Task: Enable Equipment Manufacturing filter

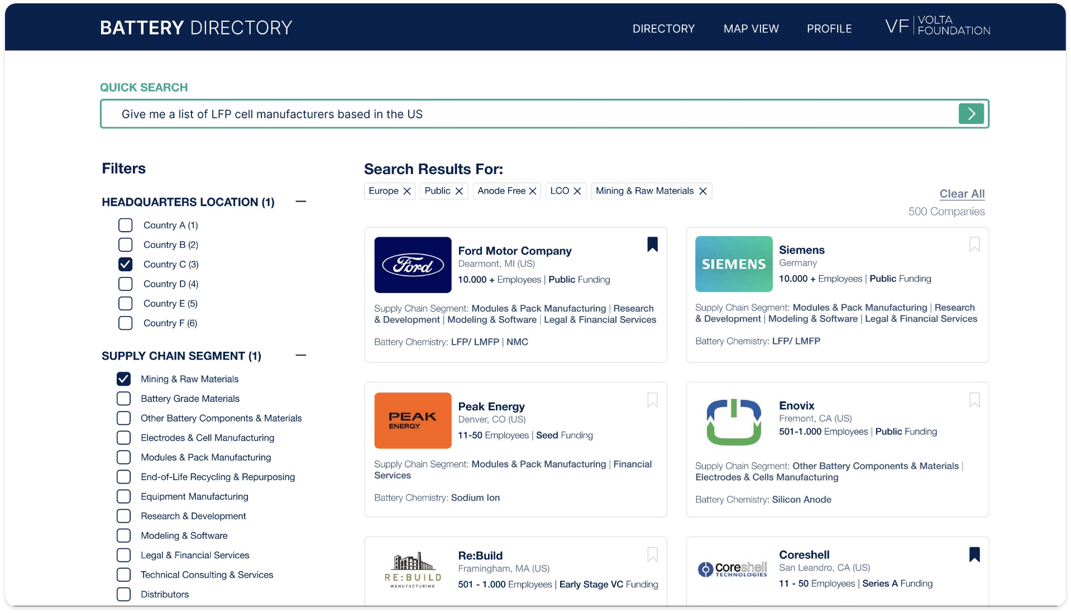Action: click(123, 496)
